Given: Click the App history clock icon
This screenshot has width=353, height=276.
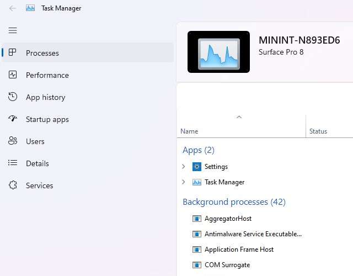Looking at the screenshot, I should click(x=13, y=97).
